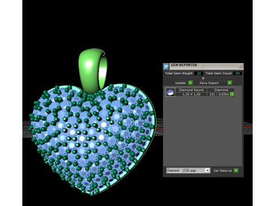
Task: Close the Gem Reporter panel
Action: pos(241,66)
